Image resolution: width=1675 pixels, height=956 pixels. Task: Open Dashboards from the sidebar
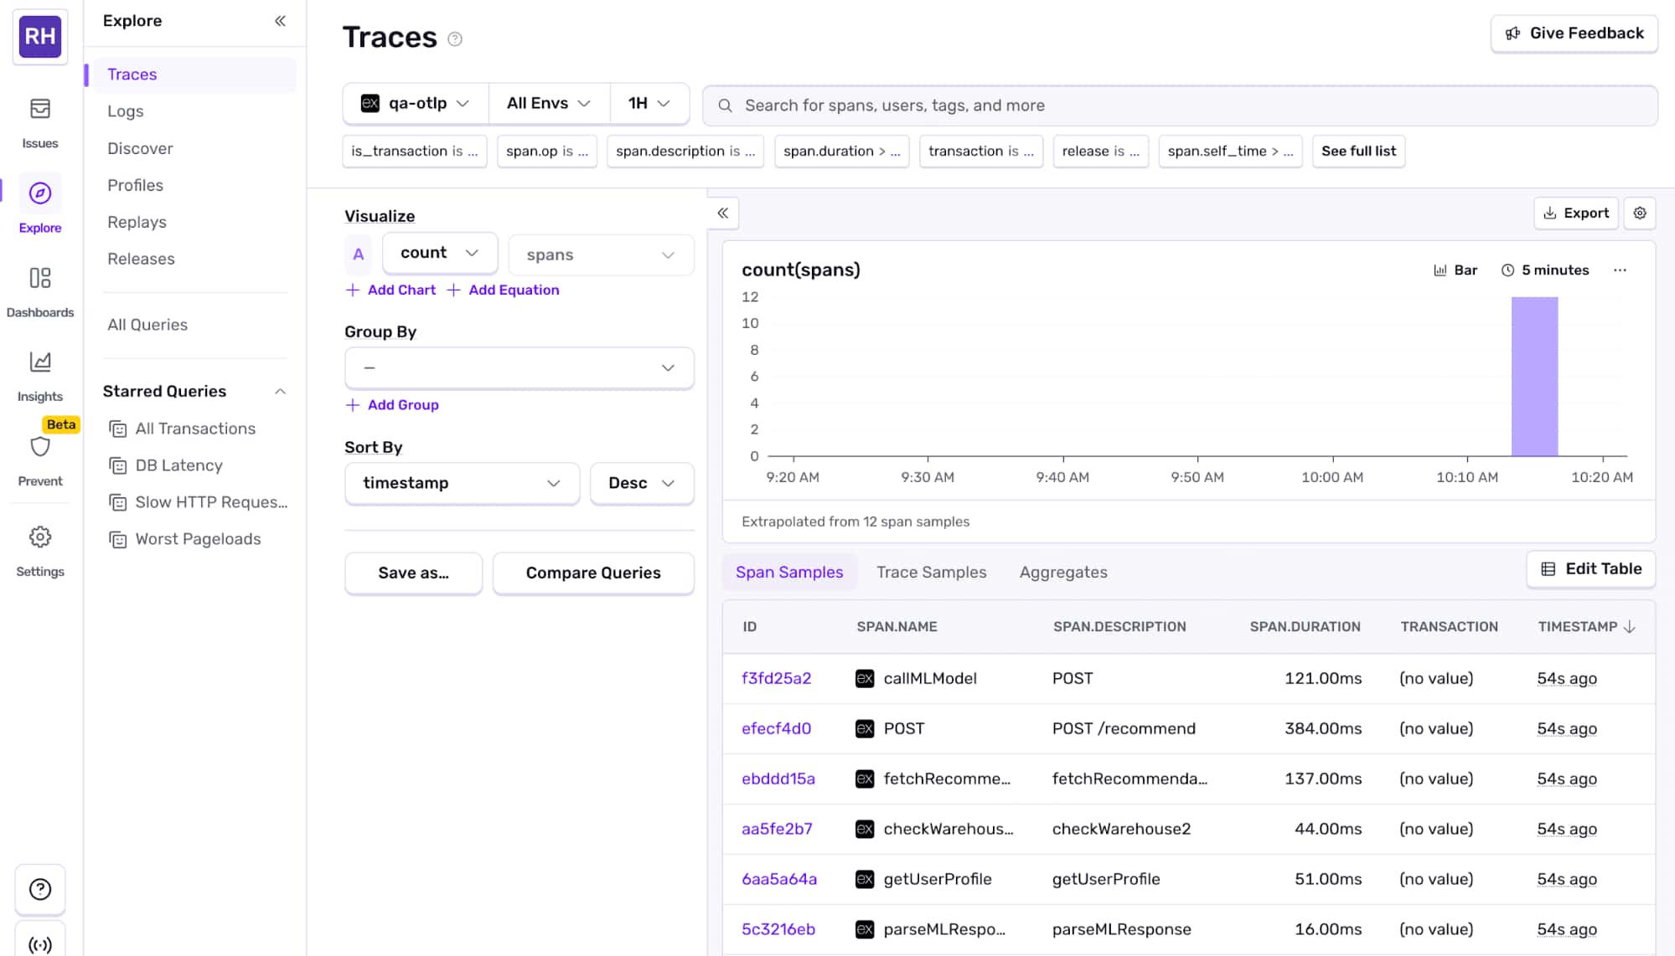(39, 279)
